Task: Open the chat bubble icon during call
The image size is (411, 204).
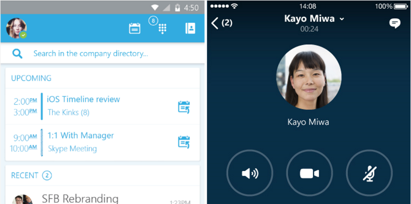Action: click(394, 23)
